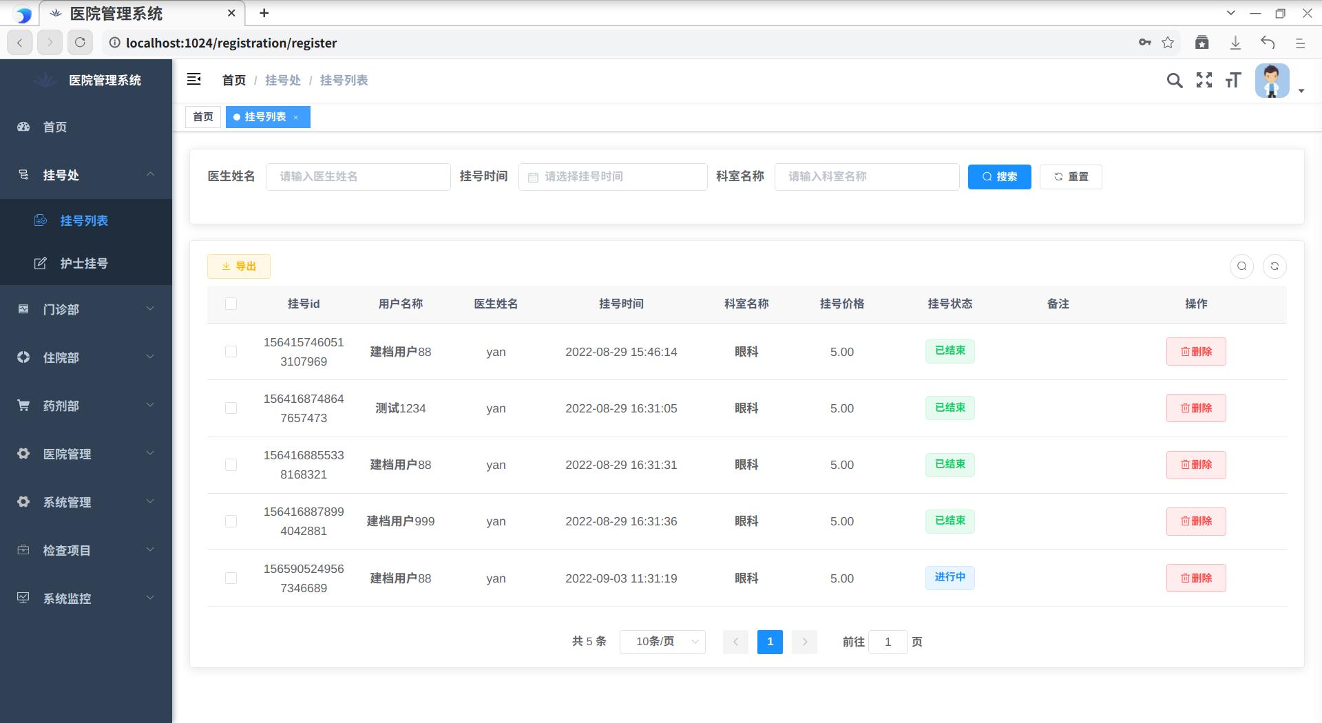Screen dimensions: 1322x723
Task: Click the browser back arrow
Action: [x=20, y=43]
